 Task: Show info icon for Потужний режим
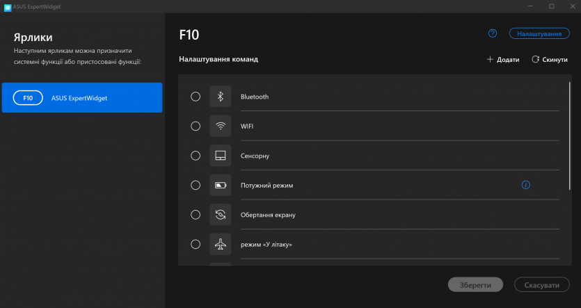(526, 185)
